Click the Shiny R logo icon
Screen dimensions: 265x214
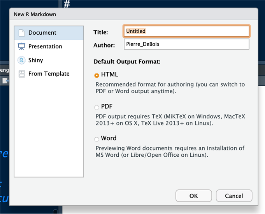(x=21, y=60)
